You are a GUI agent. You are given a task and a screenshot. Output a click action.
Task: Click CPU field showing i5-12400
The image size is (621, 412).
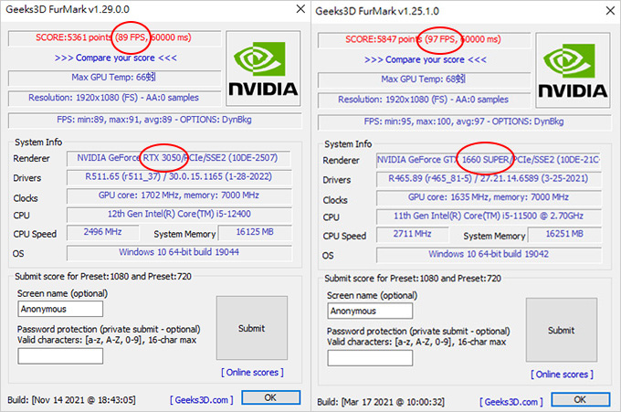pyautogui.click(x=178, y=215)
